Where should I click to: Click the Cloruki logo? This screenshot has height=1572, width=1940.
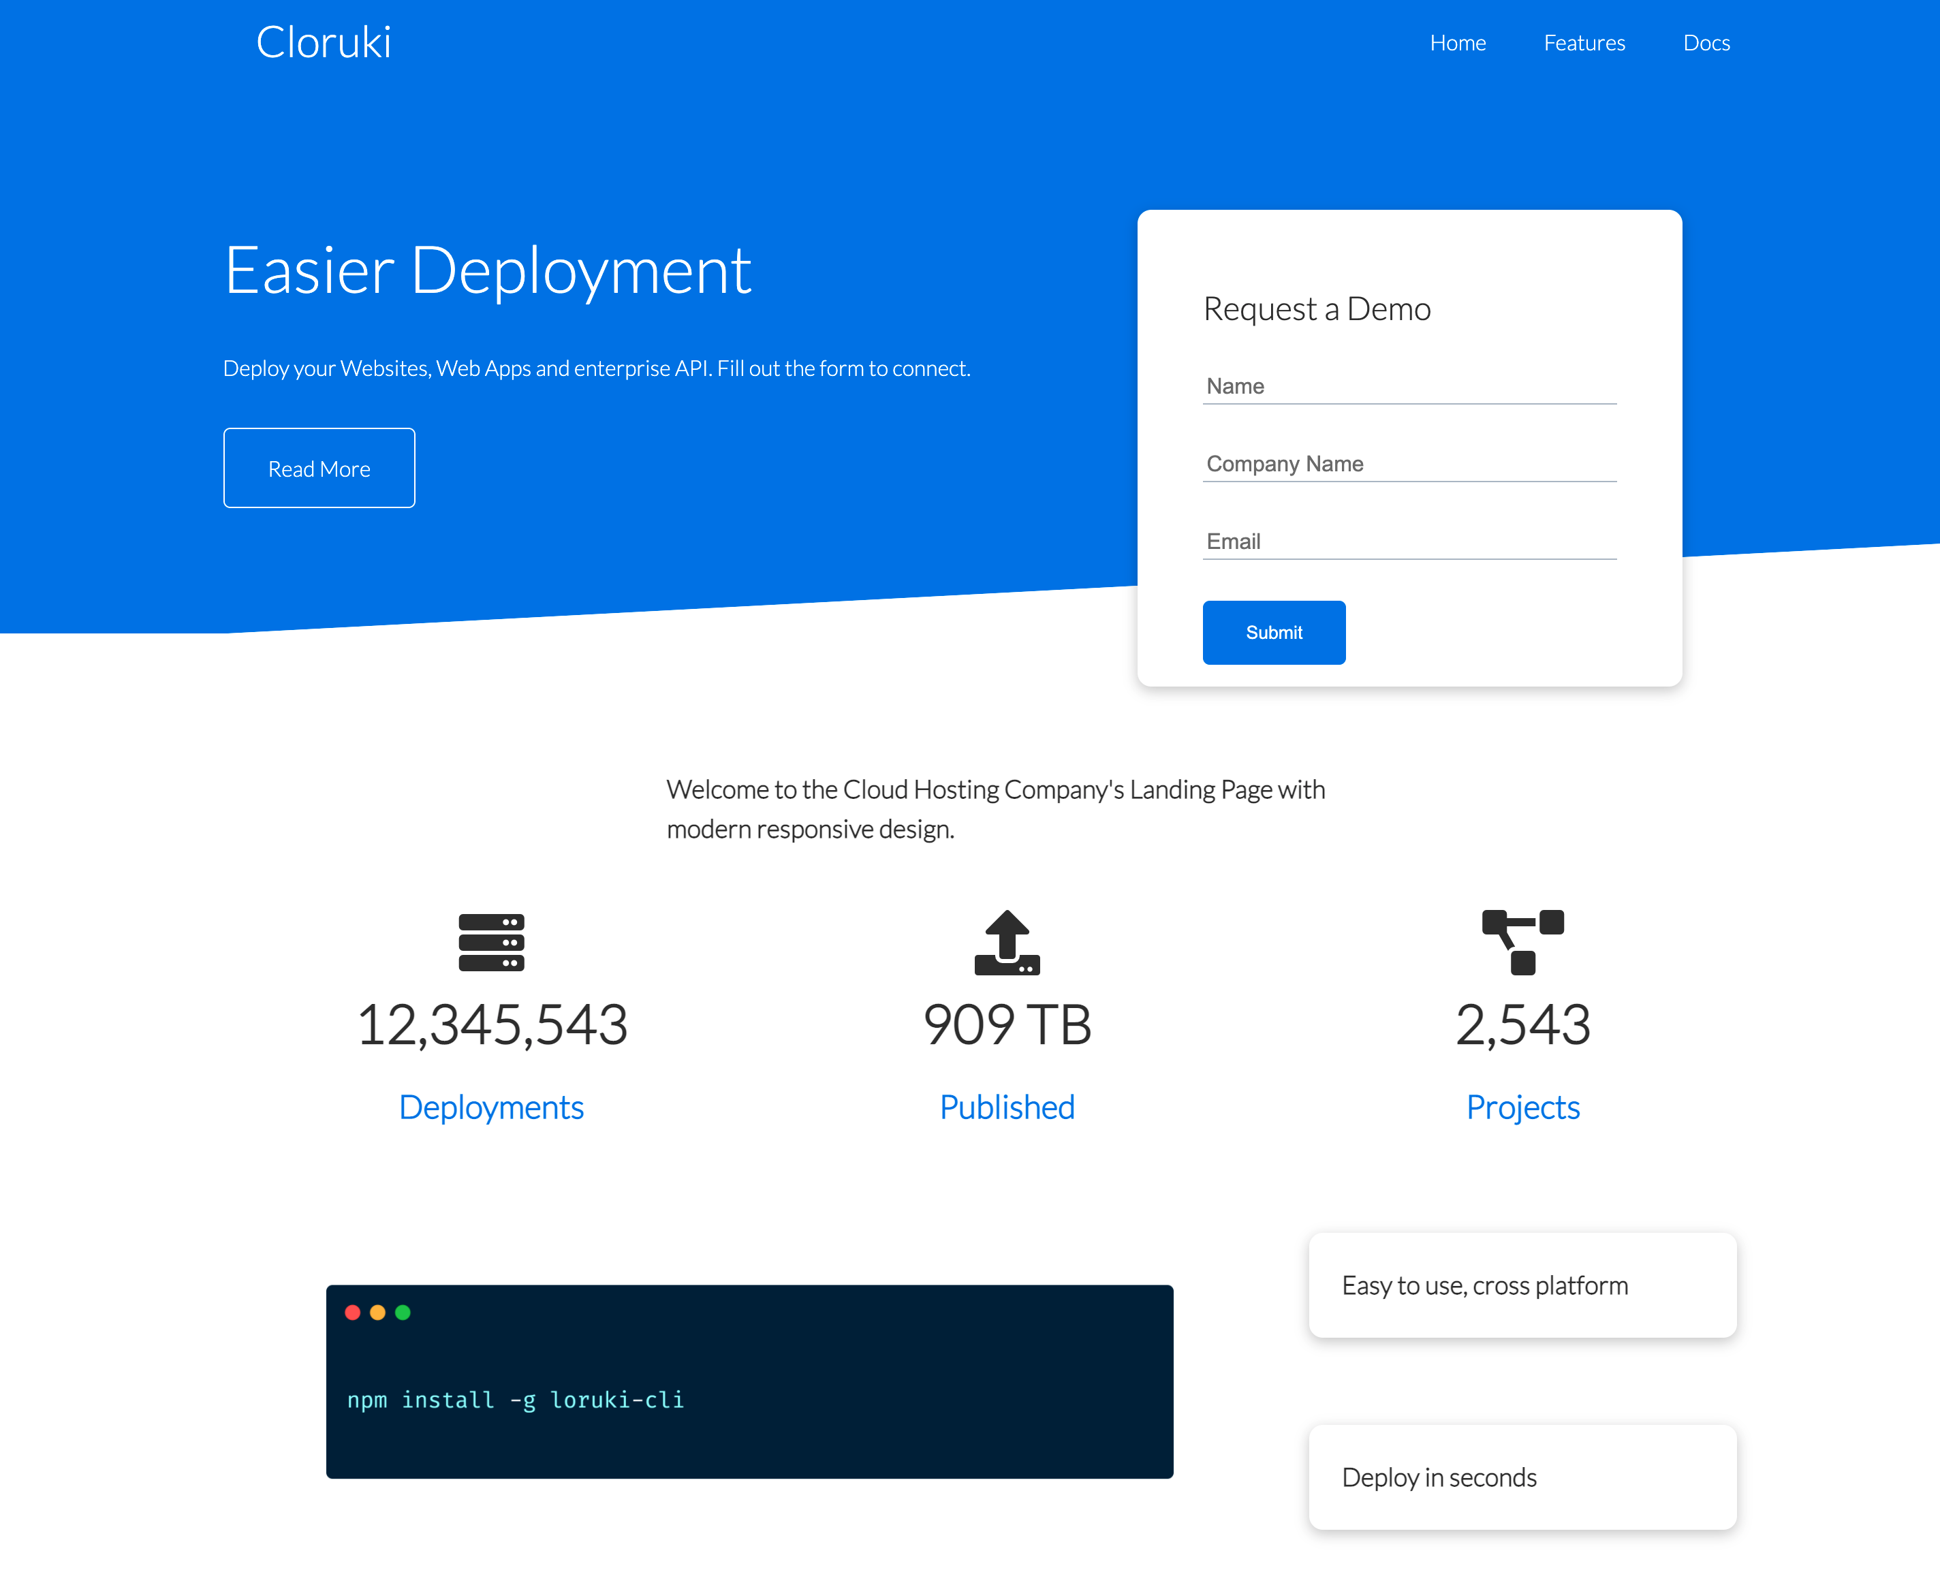[x=324, y=42]
